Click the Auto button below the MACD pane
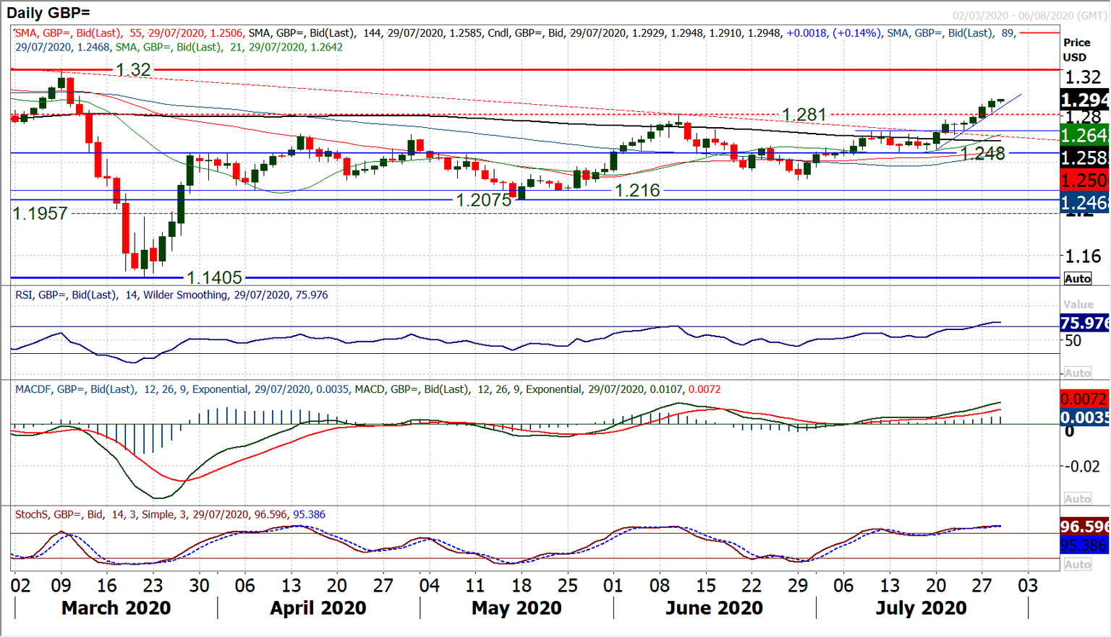This screenshot has height=637, width=1111. [x=1078, y=498]
